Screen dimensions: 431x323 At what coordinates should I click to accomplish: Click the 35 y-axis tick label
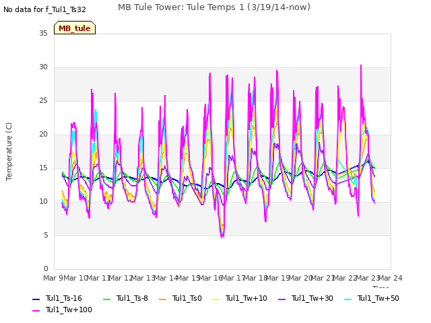(x=43, y=34)
